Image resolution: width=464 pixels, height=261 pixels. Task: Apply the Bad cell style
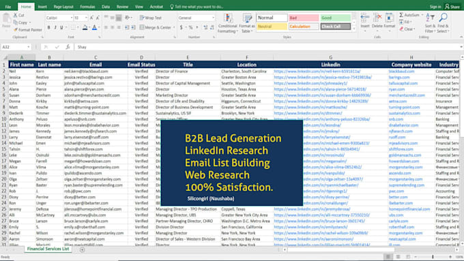click(304, 18)
